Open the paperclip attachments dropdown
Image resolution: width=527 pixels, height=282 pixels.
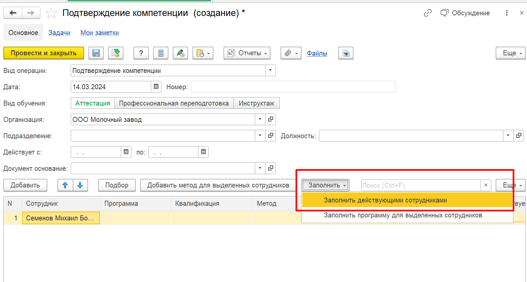point(291,53)
